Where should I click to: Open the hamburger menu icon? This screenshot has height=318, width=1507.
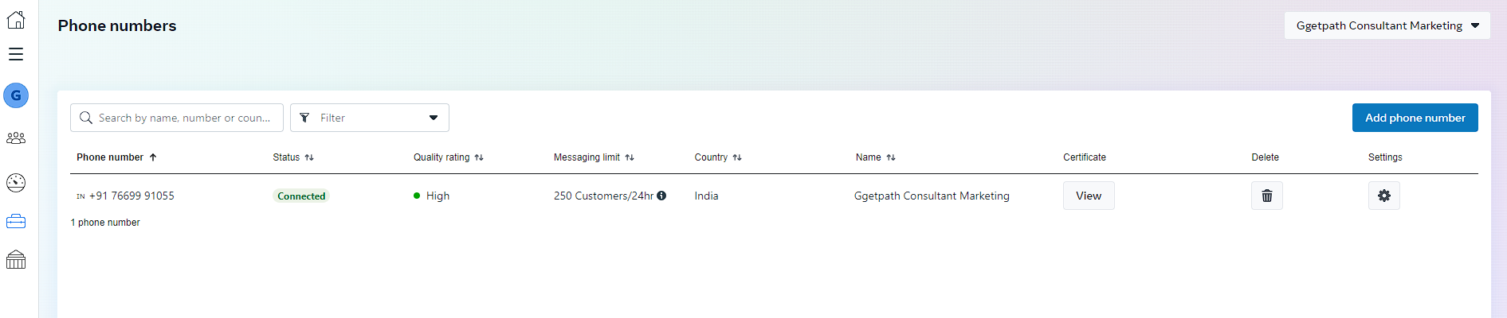click(16, 54)
